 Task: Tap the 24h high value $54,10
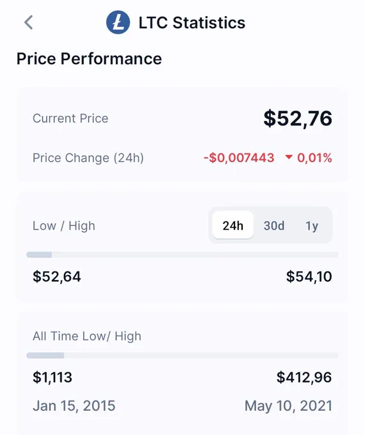[x=309, y=276]
